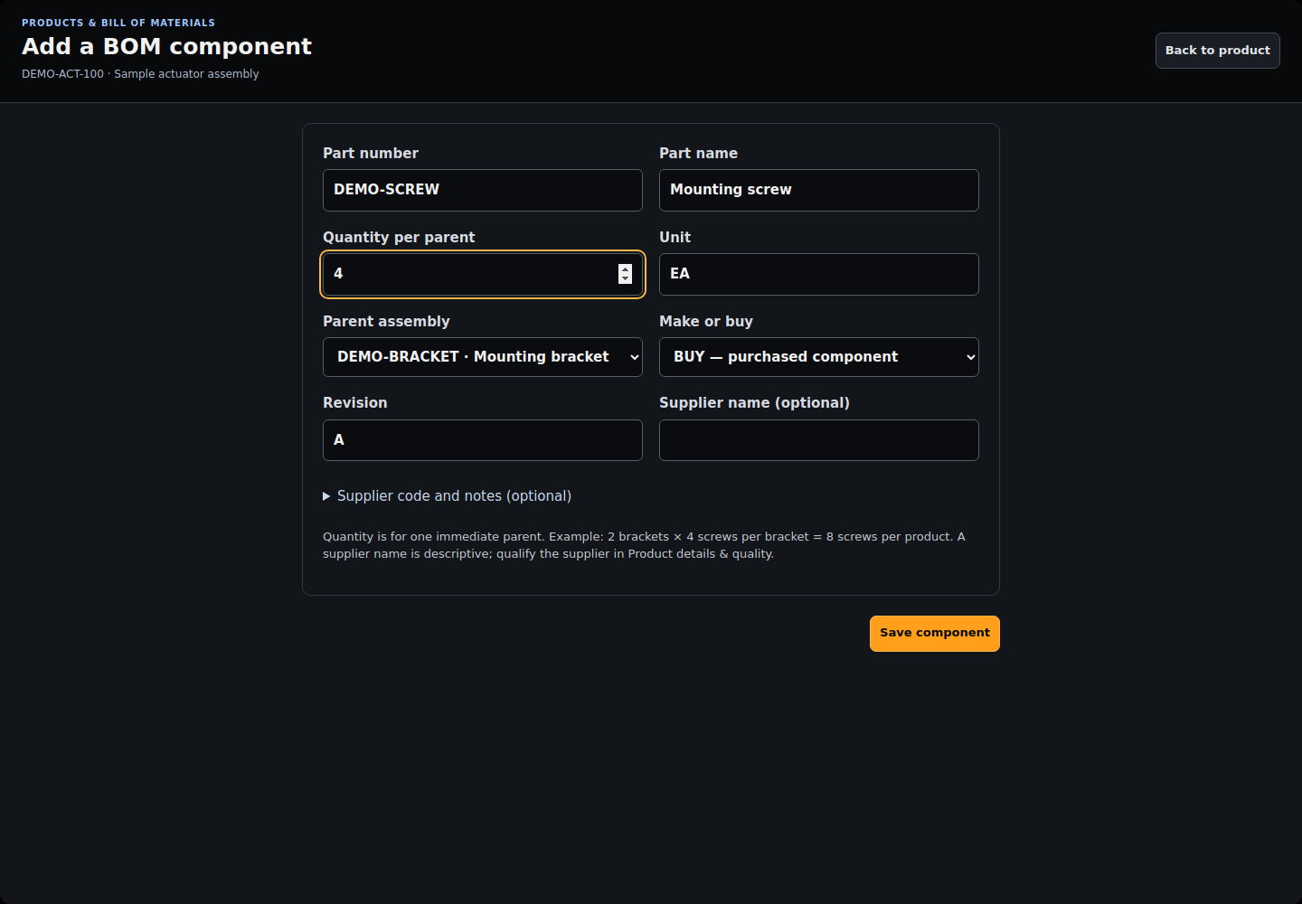This screenshot has width=1302, height=904.
Task: Click the Part name label
Action: point(698,154)
